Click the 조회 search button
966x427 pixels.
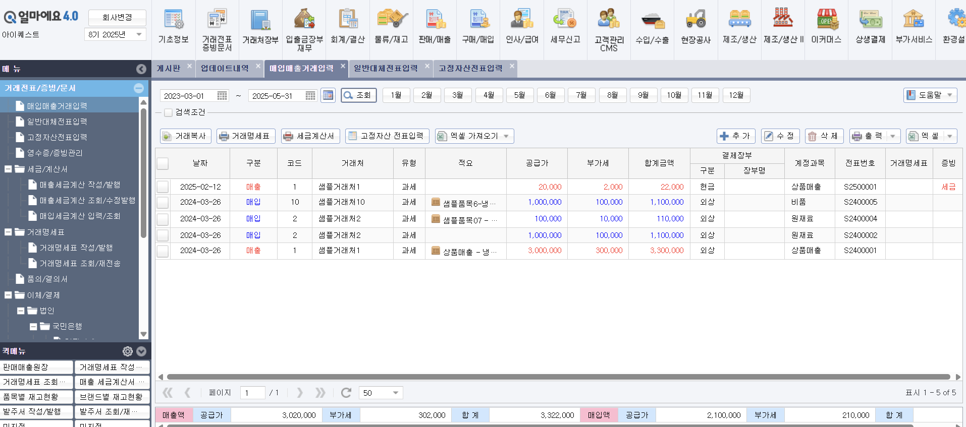(359, 95)
